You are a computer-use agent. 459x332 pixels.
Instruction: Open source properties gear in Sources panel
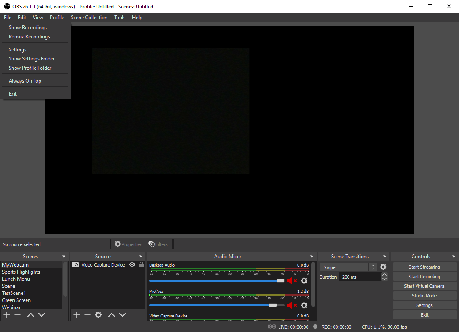pyautogui.click(x=98, y=315)
